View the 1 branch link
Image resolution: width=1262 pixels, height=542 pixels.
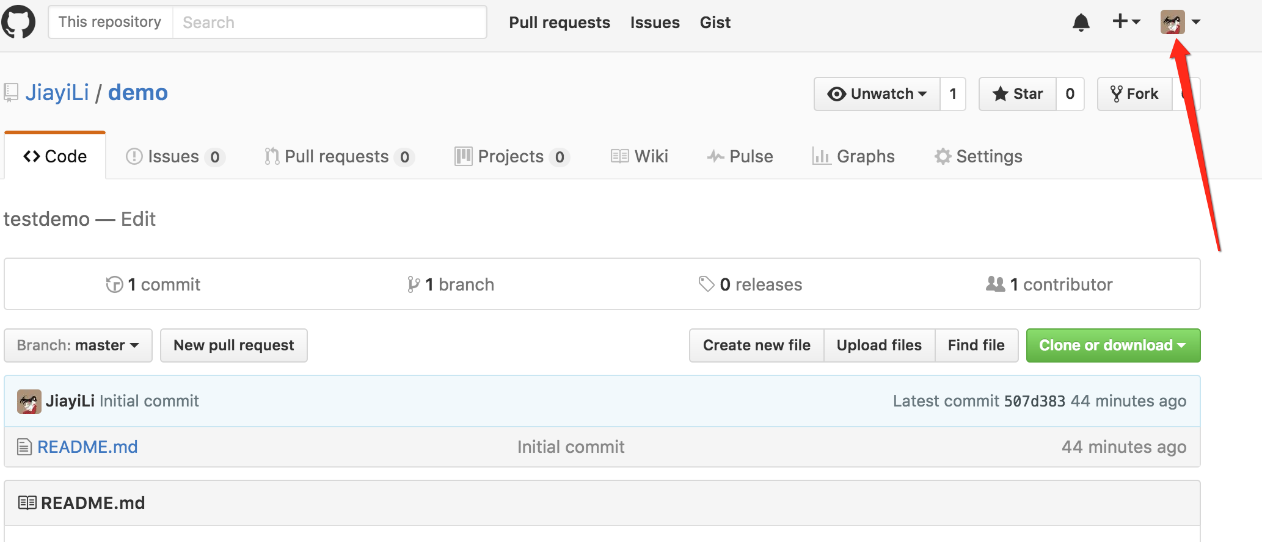(451, 284)
